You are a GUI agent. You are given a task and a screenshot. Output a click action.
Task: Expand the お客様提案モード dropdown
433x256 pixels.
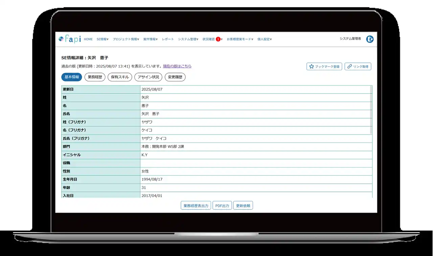pyautogui.click(x=240, y=39)
